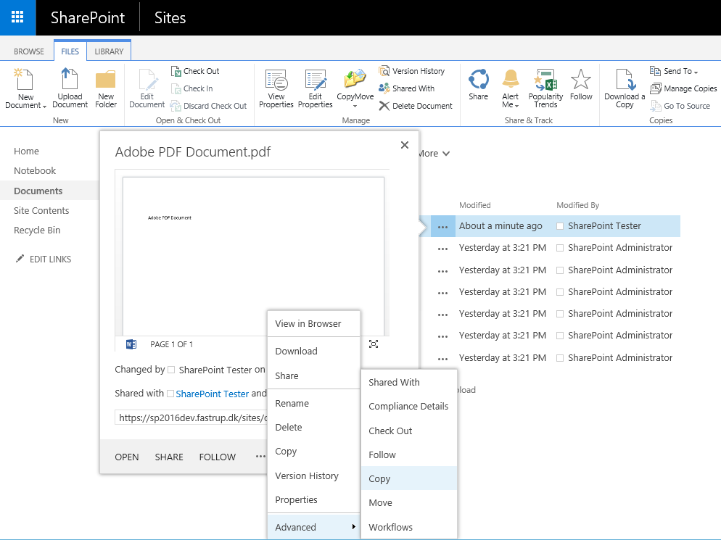Open the SharePoint app launcher grid

(17, 17)
